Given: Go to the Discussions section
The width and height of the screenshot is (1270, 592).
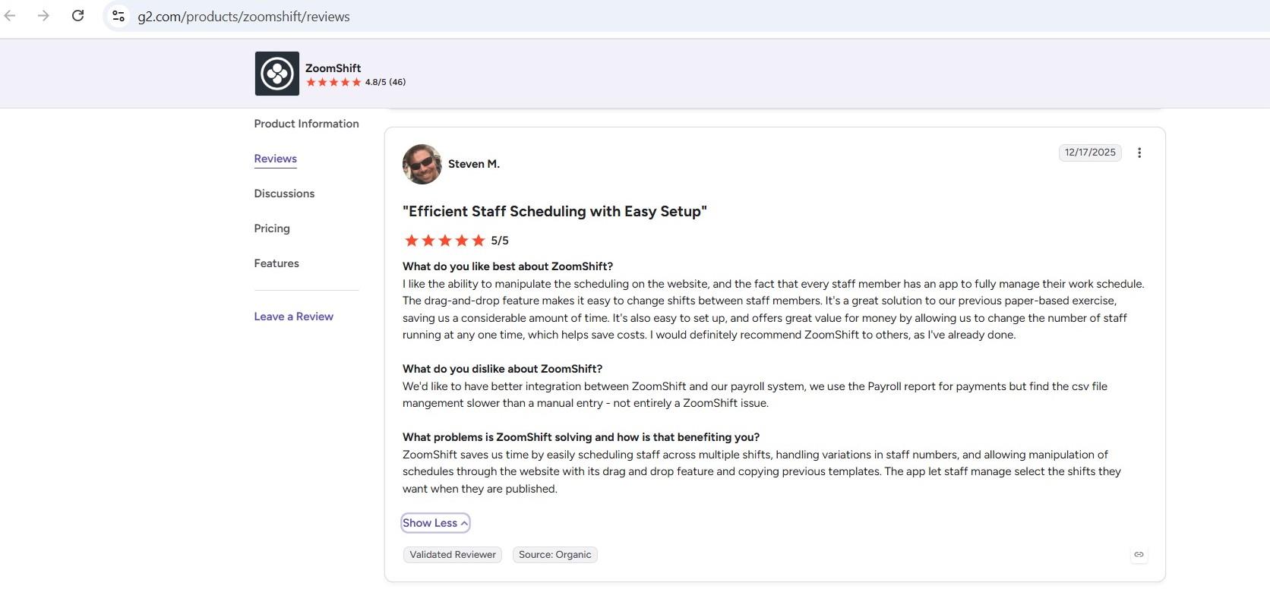Looking at the screenshot, I should (284, 194).
